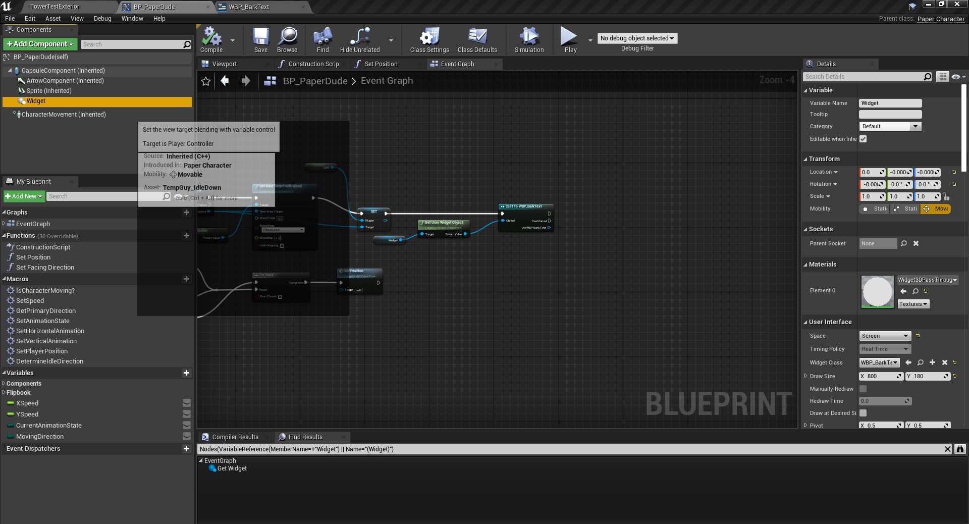This screenshot has width=969, height=524.
Task: Toggle XSpeed variable editable eye
Action: click(x=186, y=403)
